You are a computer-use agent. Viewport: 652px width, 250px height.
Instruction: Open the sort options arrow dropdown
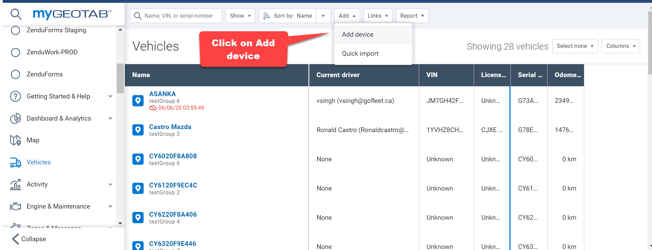324,16
